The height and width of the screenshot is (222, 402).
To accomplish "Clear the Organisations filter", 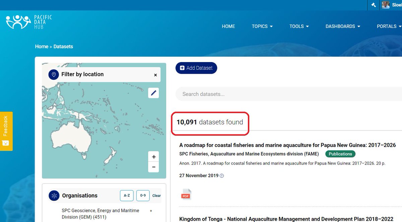I will pyautogui.click(x=156, y=196).
